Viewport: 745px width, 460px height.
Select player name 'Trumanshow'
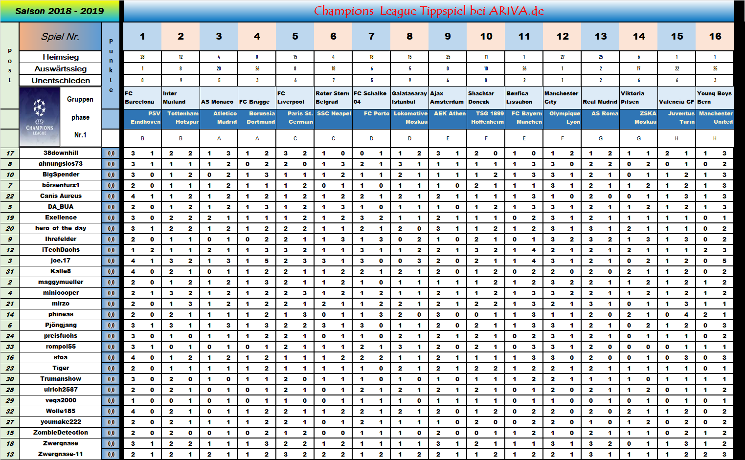(61, 379)
